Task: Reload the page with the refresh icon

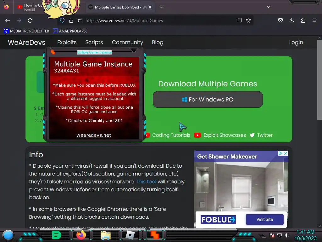Action: pyautogui.click(x=30, y=20)
